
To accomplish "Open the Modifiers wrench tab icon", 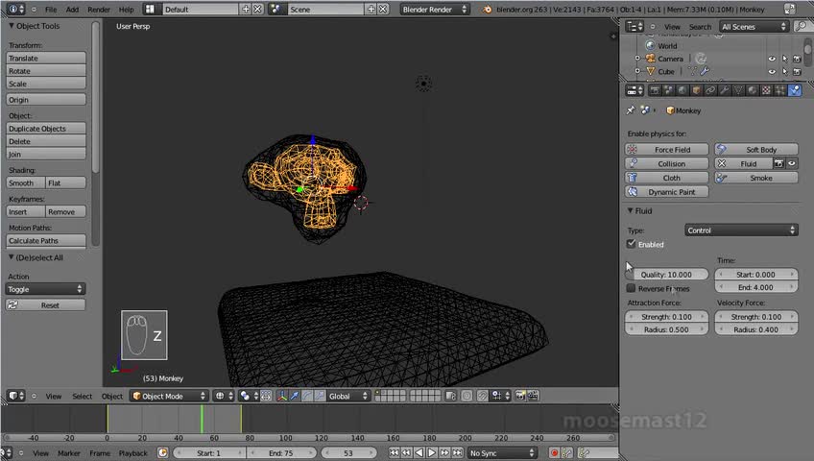I will [x=725, y=90].
